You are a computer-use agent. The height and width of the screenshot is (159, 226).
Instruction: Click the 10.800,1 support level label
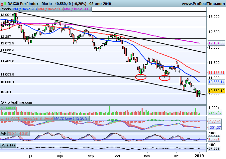tap(7, 82)
